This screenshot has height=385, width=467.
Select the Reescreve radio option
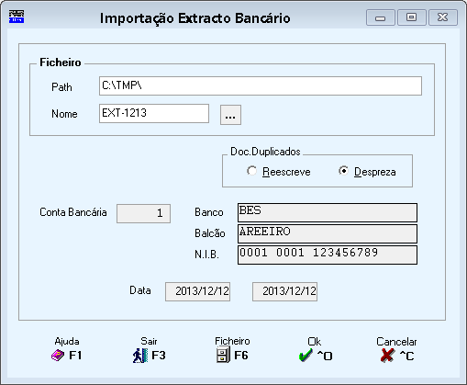251,171
